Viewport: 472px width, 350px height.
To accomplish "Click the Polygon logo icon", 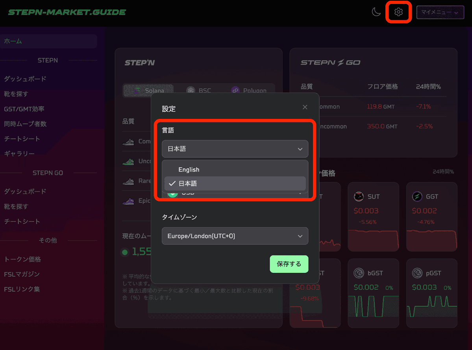I will click(235, 90).
